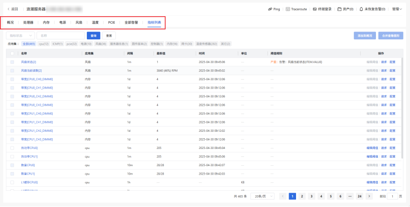The height and width of the screenshot is (207, 410).
Task: Click 配置 in 风扇当前读数[2] row
Action: 392,71
